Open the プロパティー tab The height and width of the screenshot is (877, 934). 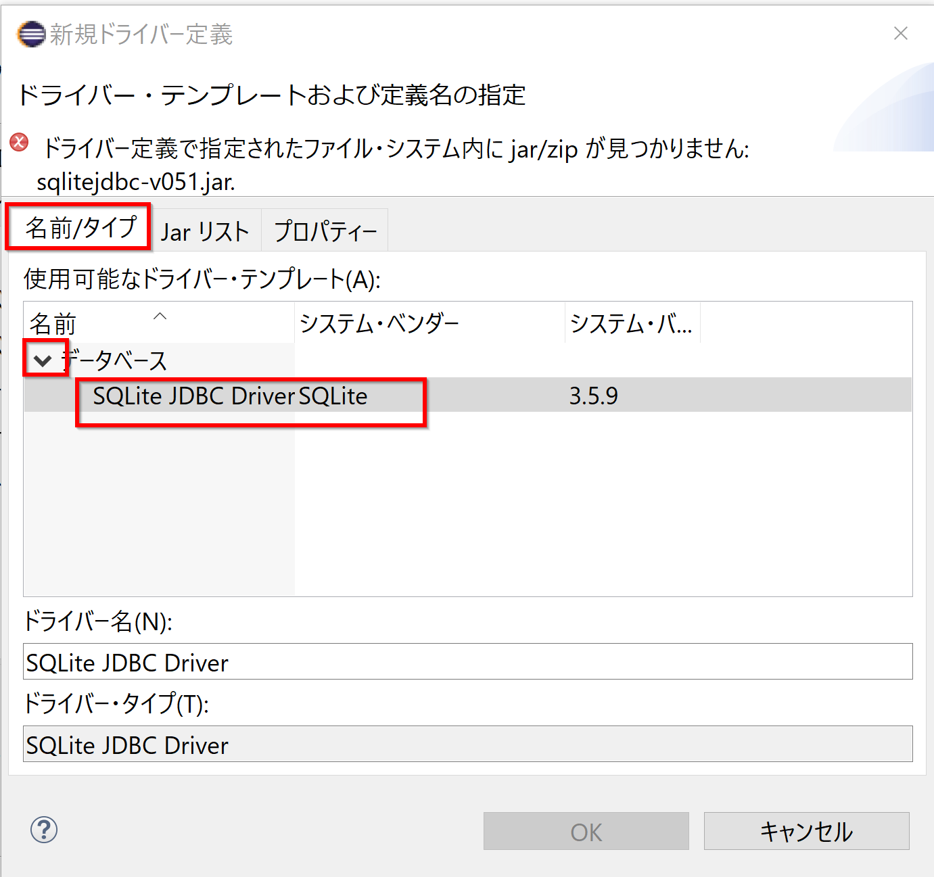pos(325,231)
